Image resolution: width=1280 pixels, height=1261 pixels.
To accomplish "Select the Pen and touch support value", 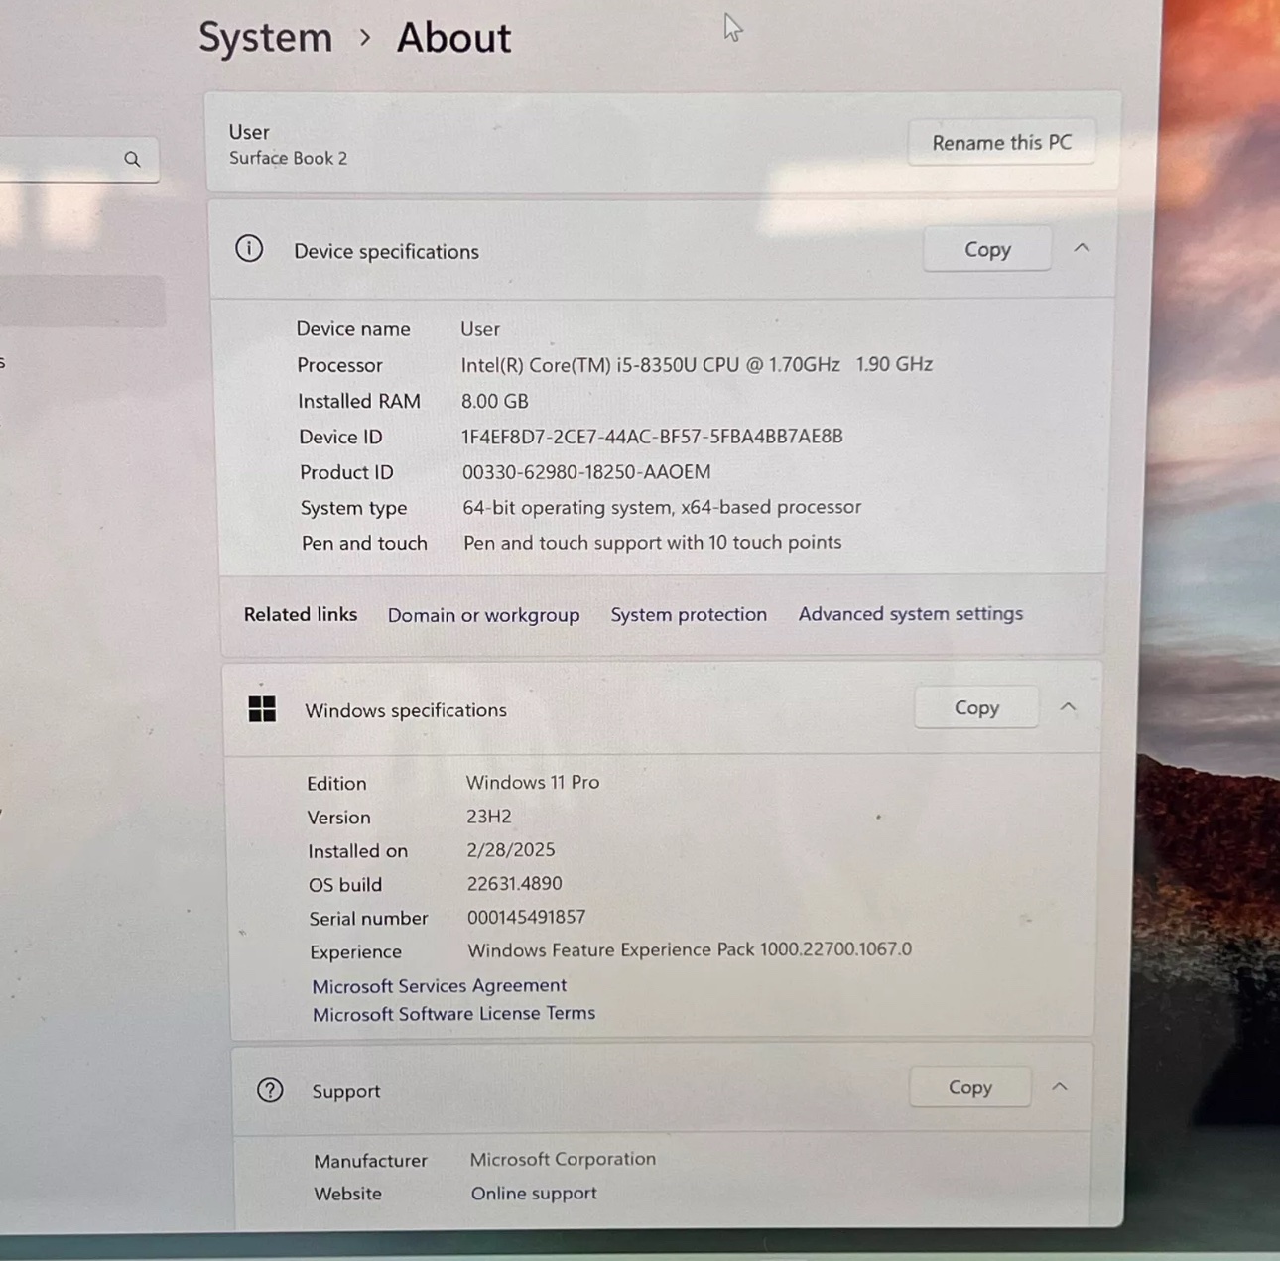I will pyautogui.click(x=652, y=542).
